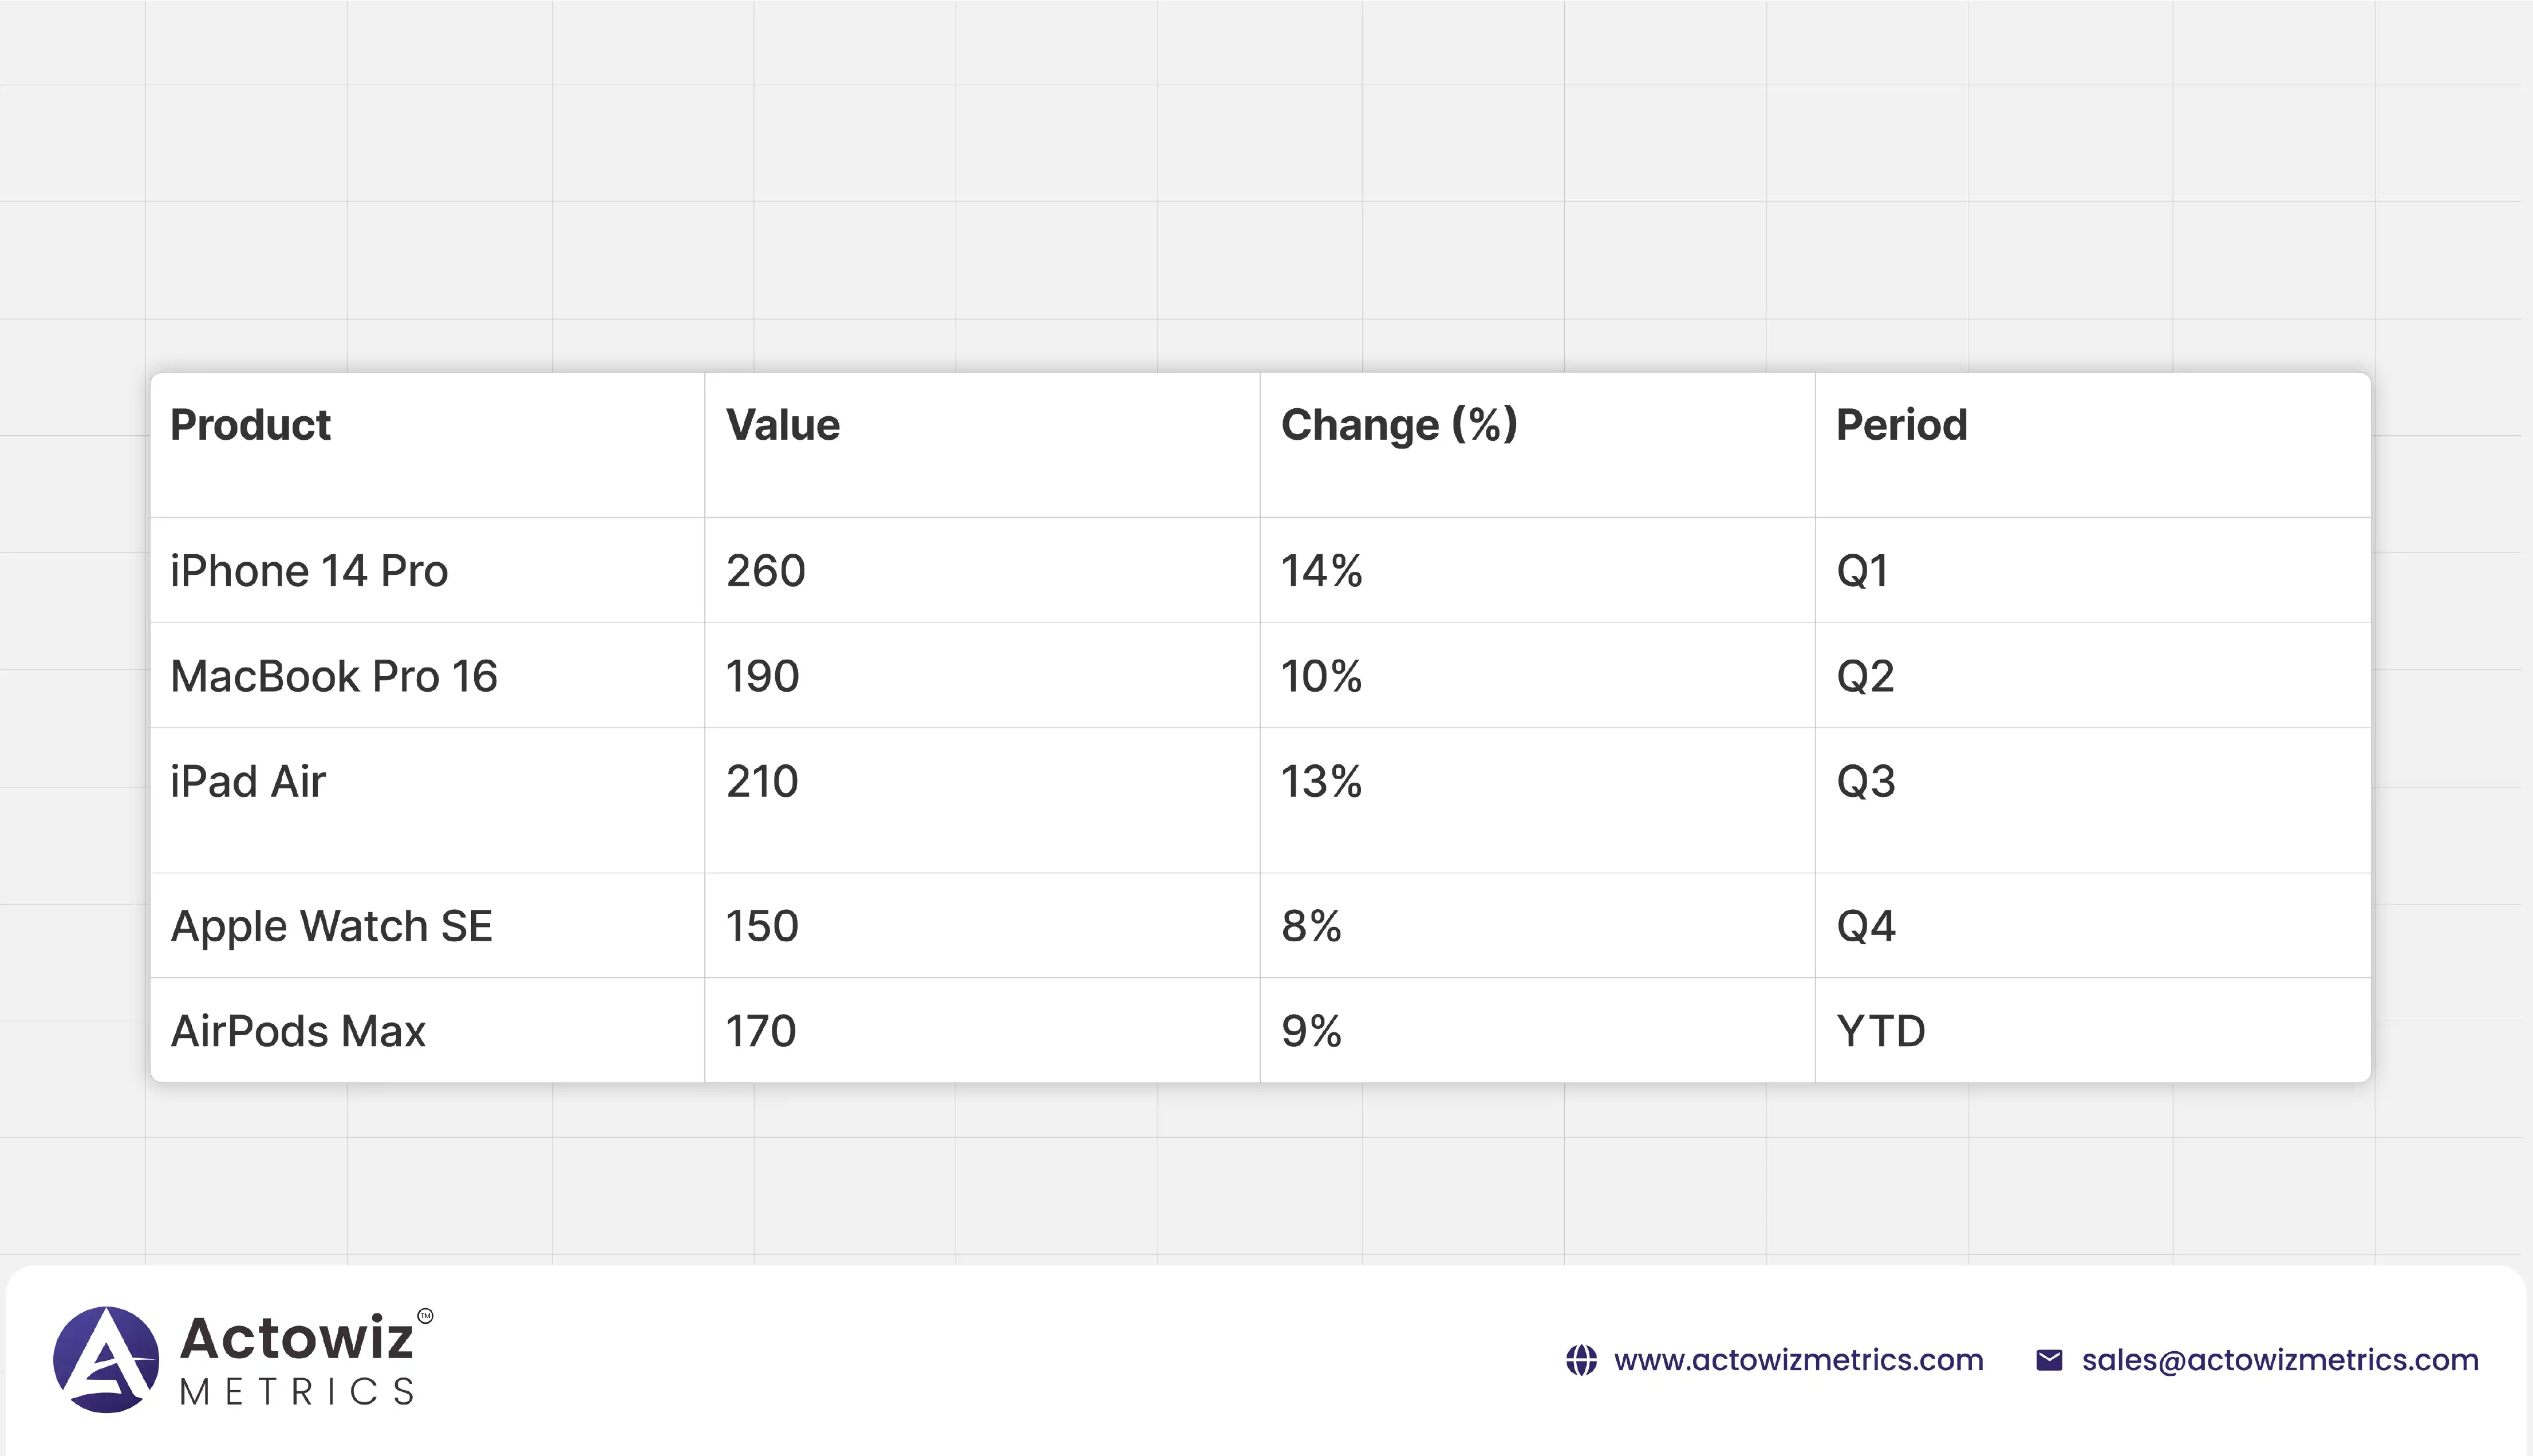Open the sales@actowizmetrics.com email link
Screen dimensions: 2533x1456
(x=2280, y=1360)
